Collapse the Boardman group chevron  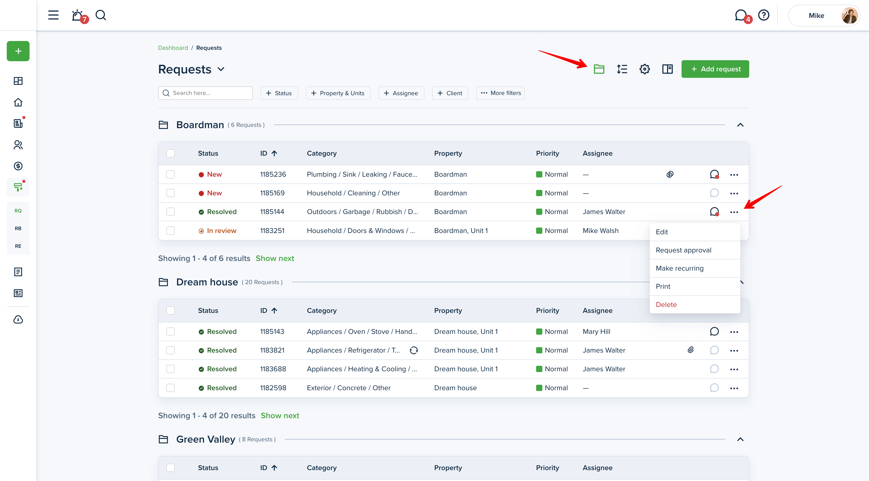740,125
